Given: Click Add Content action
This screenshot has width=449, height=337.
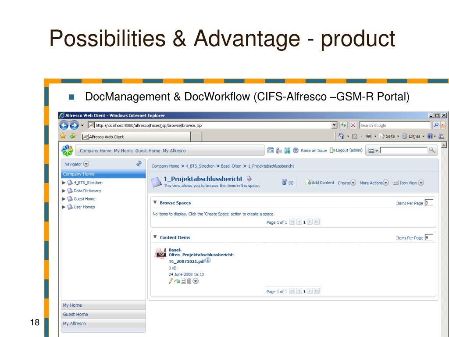Looking at the screenshot, I should 320,183.
